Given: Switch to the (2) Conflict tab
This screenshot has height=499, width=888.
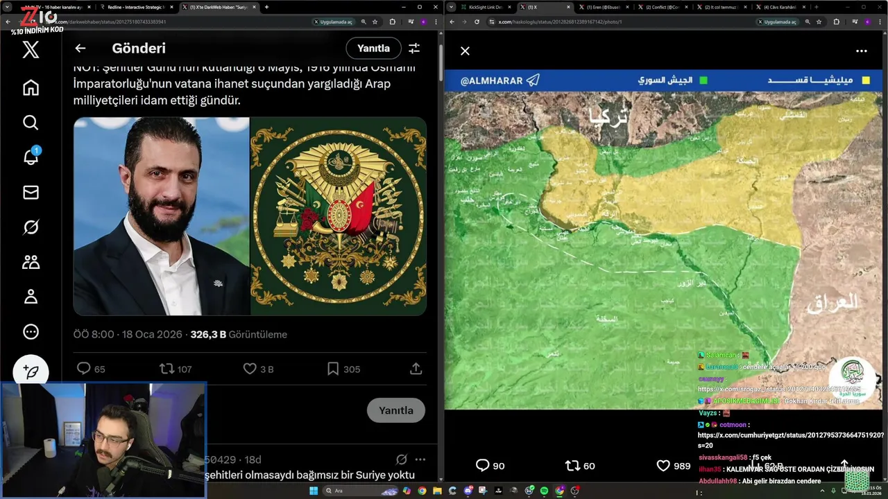Looking at the screenshot, I should click(663, 7).
